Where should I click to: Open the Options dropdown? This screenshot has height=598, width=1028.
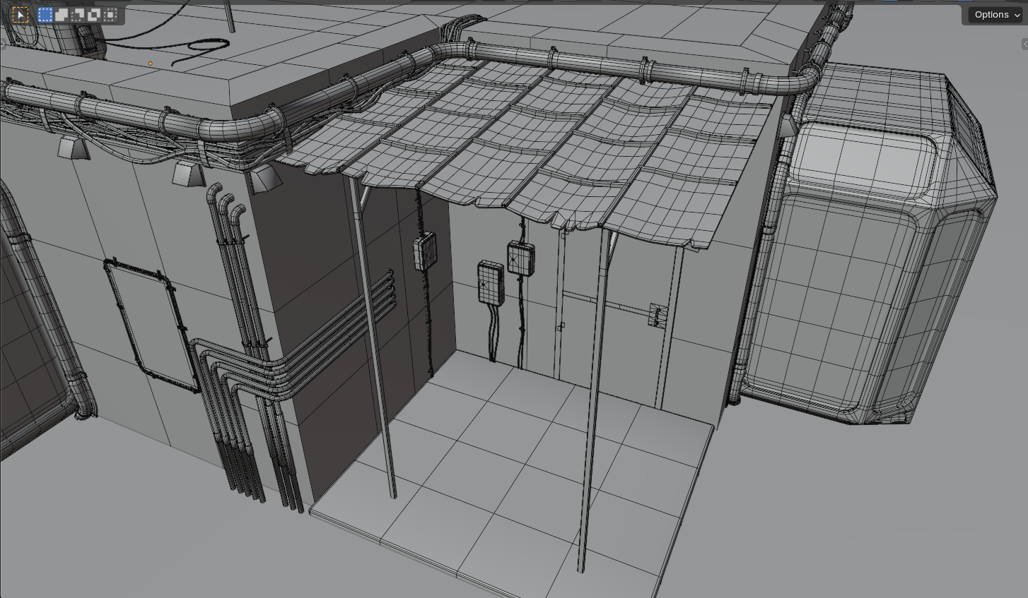pyautogui.click(x=997, y=15)
